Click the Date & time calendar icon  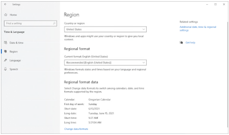(x=6, y=43)
